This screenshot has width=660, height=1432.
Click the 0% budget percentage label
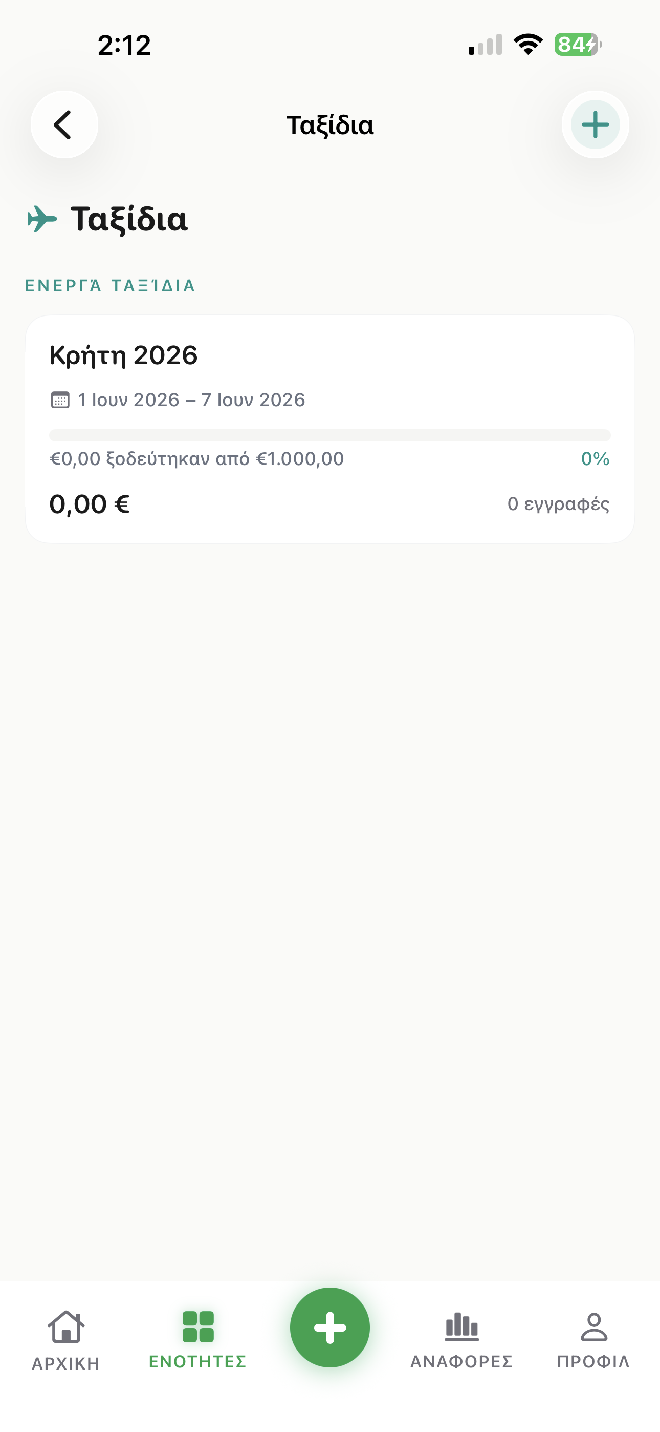click(595, 458)
